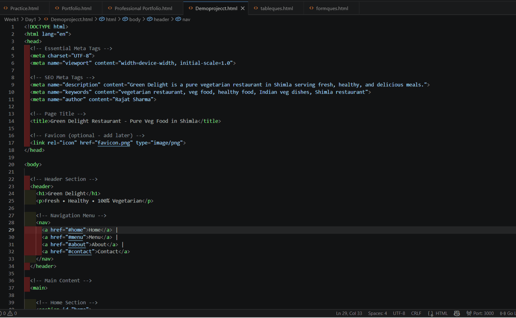
Task: Change UTF-8 file encoding
Action: click(x=399, y=313)
